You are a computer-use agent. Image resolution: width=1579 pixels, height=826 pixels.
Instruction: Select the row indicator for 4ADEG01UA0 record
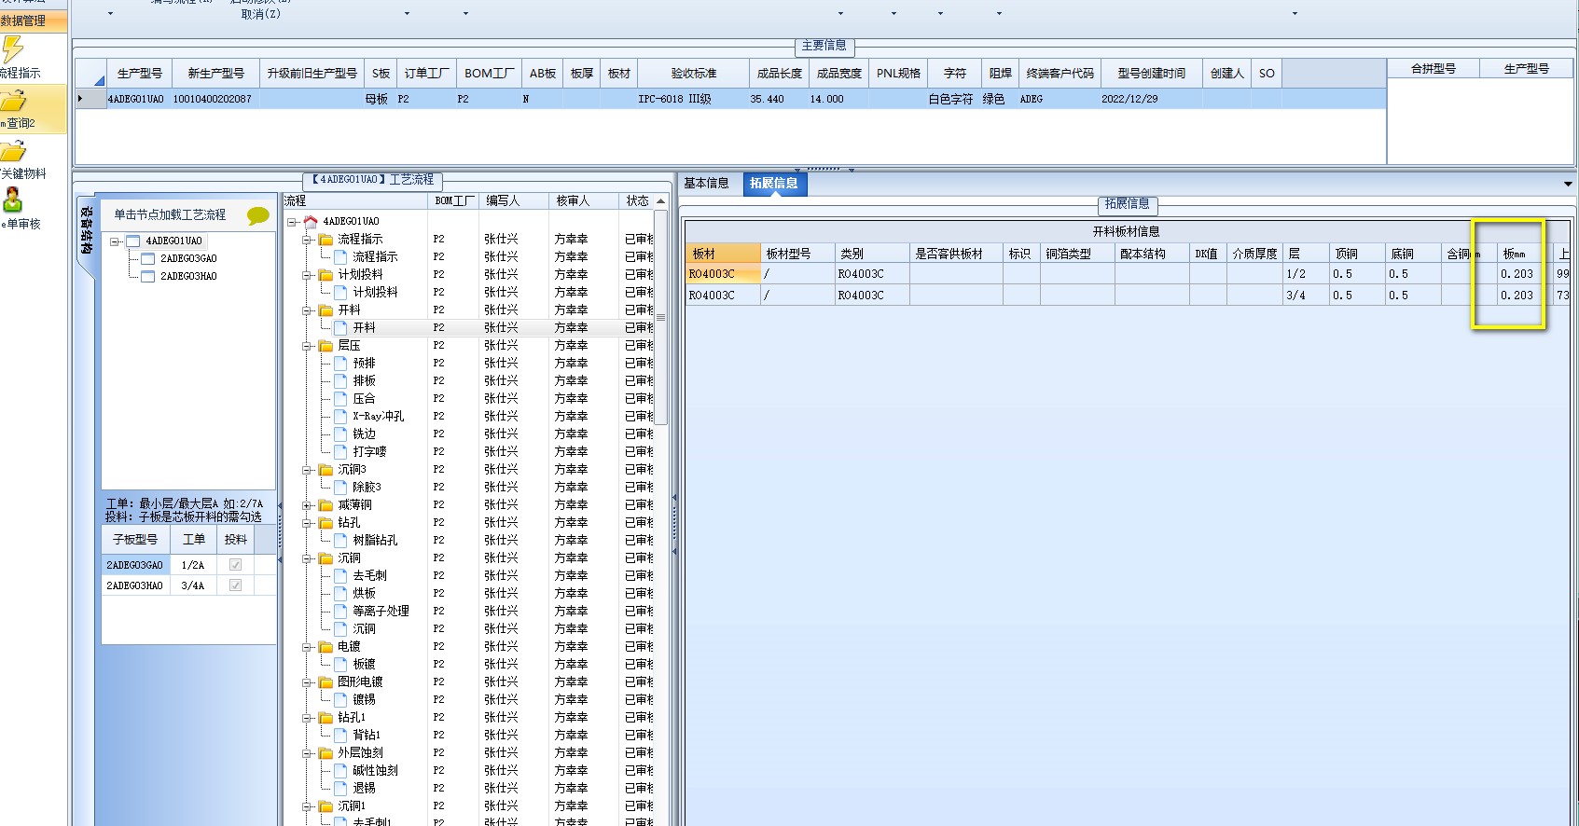tap(90, 99)
